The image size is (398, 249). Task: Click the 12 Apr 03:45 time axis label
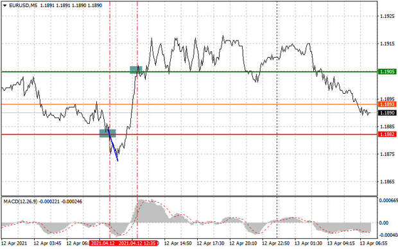(x=48, y=243)
